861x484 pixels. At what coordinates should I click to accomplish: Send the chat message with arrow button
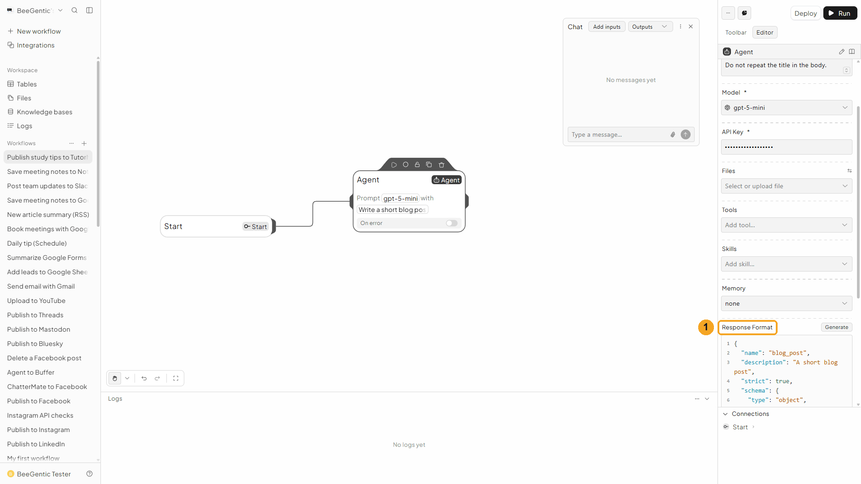point(686,134)
